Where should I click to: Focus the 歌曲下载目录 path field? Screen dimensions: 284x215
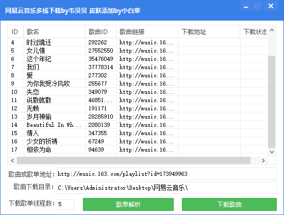(x=166, y=188)
